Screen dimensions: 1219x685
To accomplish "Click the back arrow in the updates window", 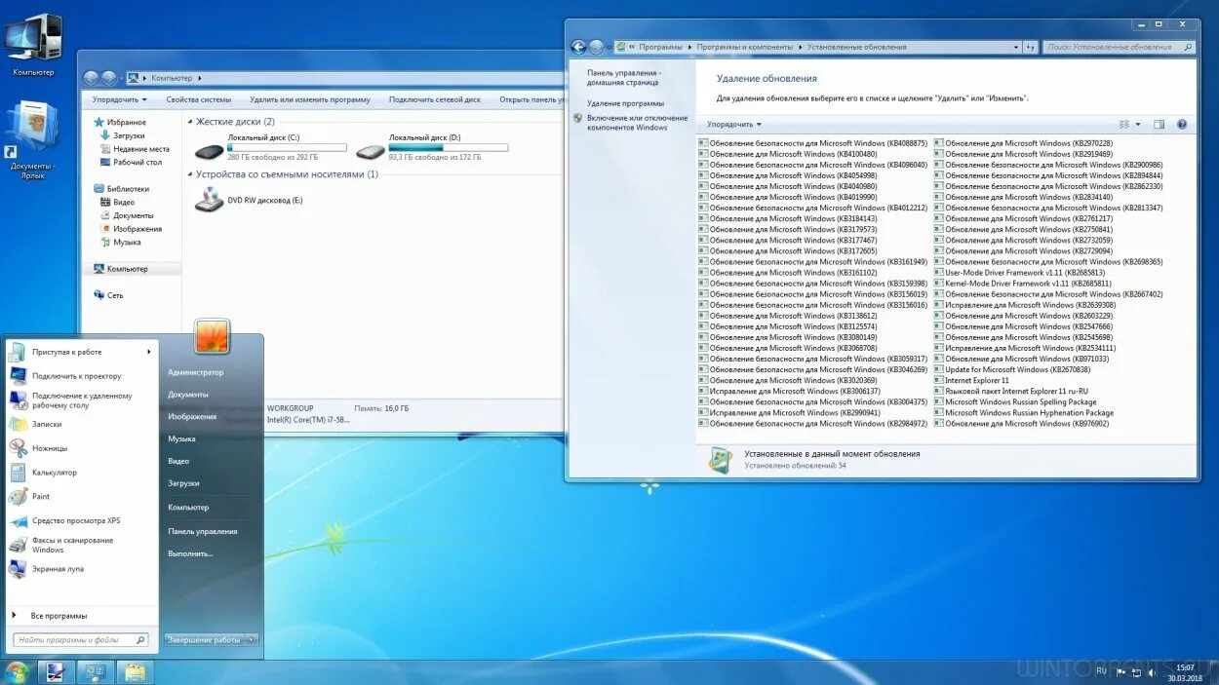I will pyautogui.click(x=578, y=47).
